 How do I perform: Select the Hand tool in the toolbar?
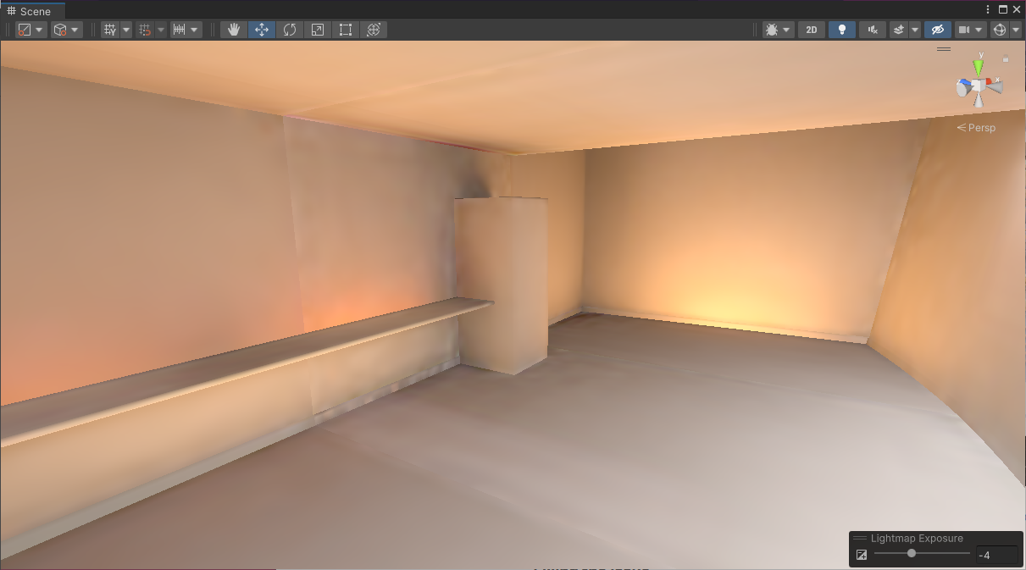[x=233, y=29]
